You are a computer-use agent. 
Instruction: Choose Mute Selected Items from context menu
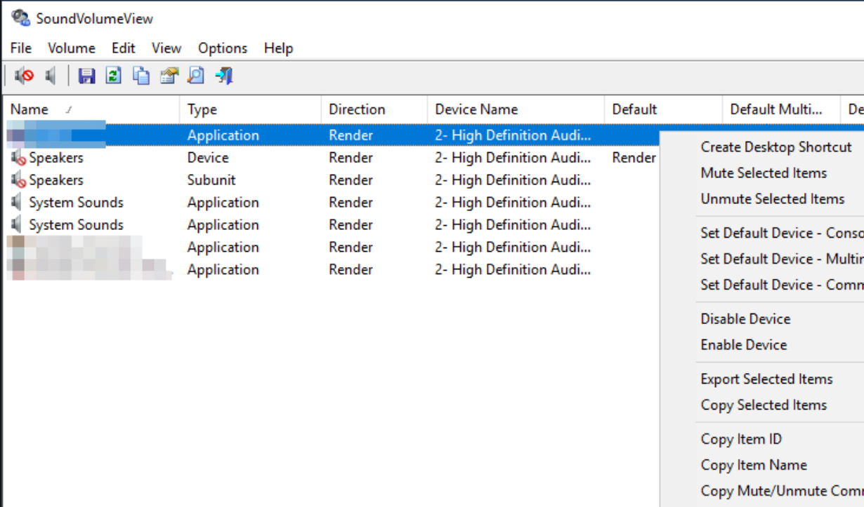(764, 173)
